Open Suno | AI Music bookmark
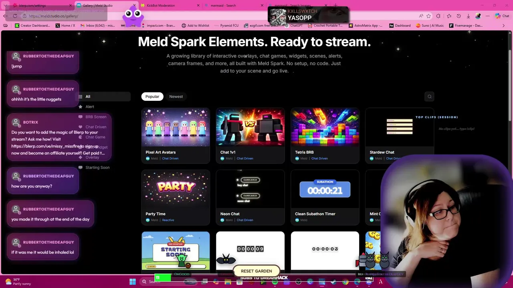This screenshot has width=513, height=288. point(430,26)
